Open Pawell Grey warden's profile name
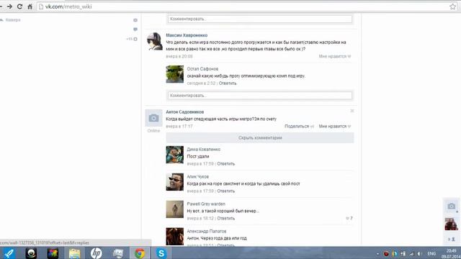This screenshot has width=461, height=259. coord(206,204)
